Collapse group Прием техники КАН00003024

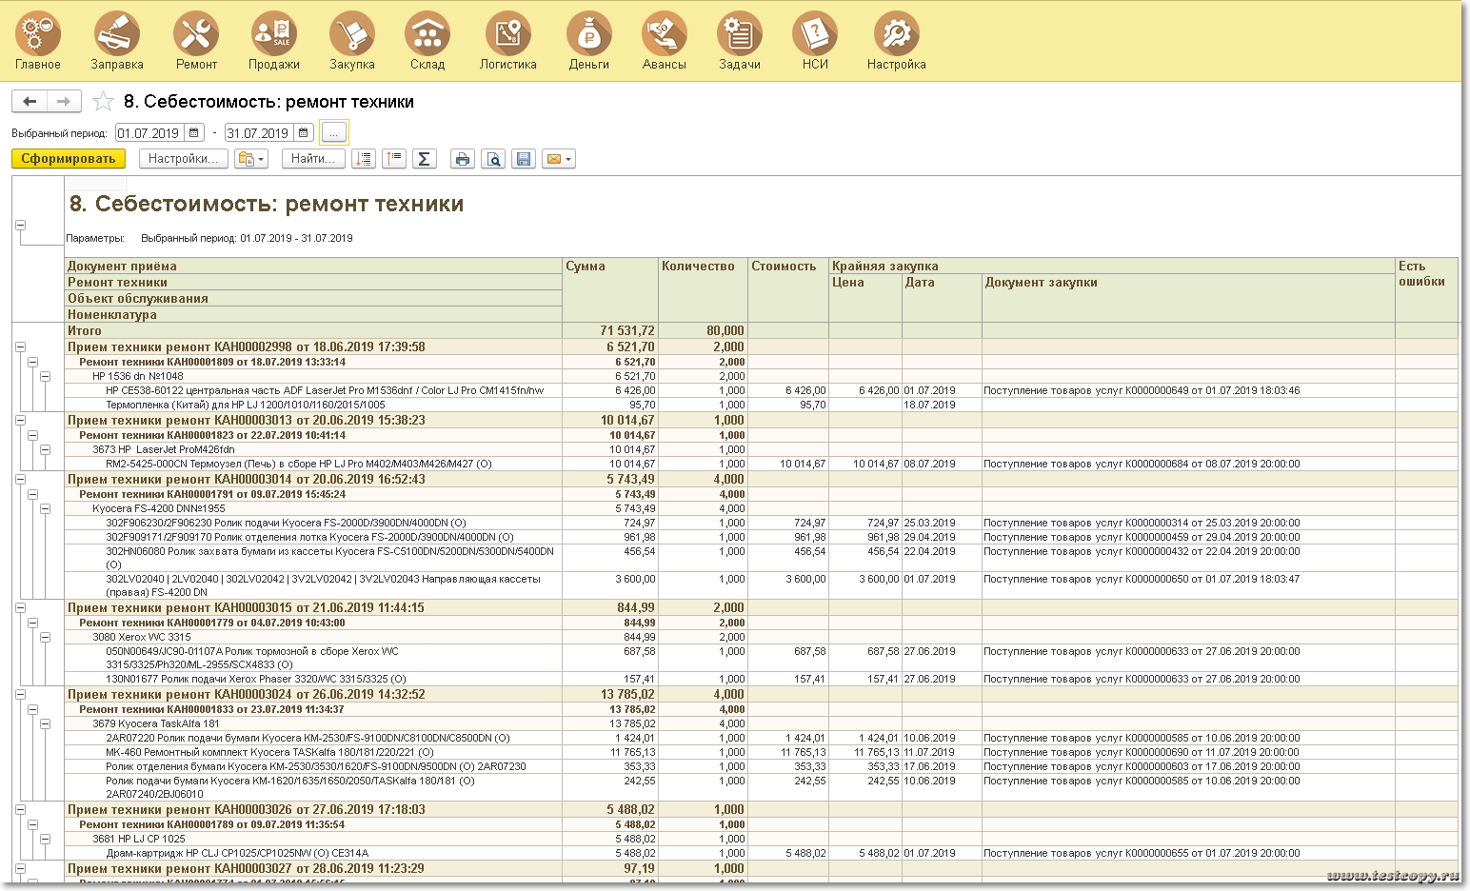20,695
